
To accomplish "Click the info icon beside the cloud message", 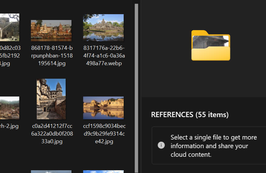I will point(161,145).
